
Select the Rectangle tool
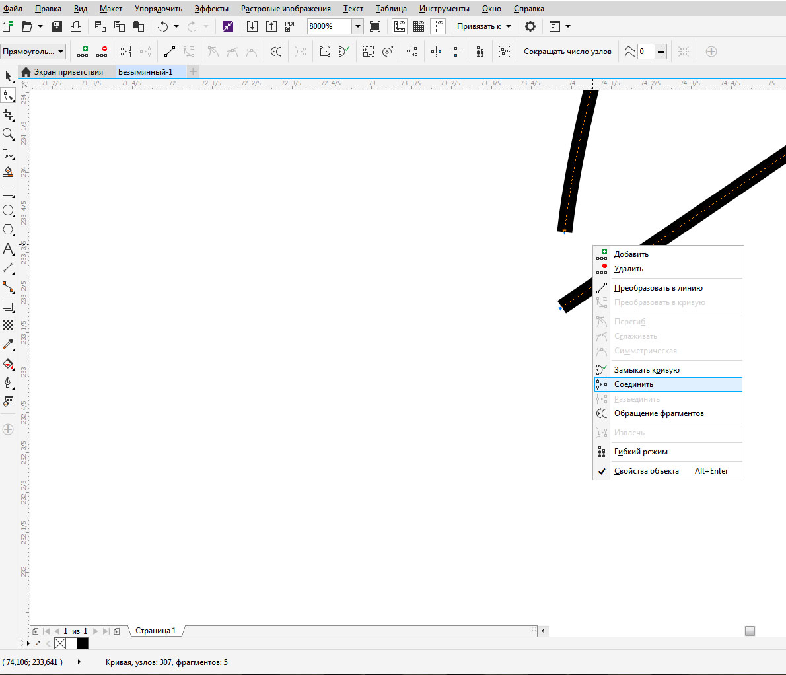[9, 192]
